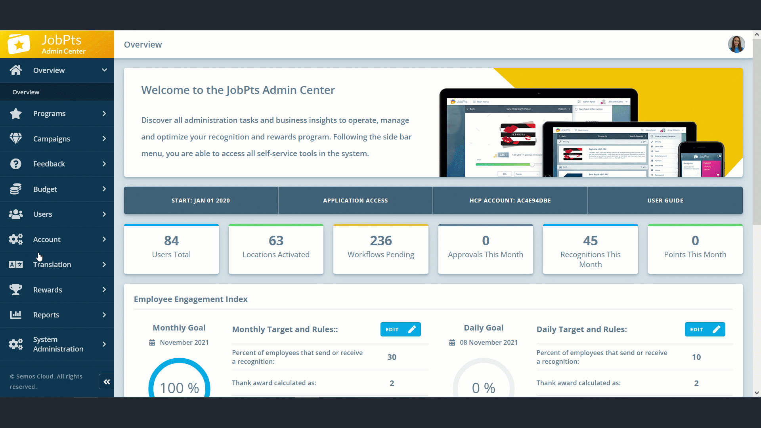This screenshot has height=428, width=761.
Task: Click the Campaigns sidebar icon
Action: (x=16, y=138)
